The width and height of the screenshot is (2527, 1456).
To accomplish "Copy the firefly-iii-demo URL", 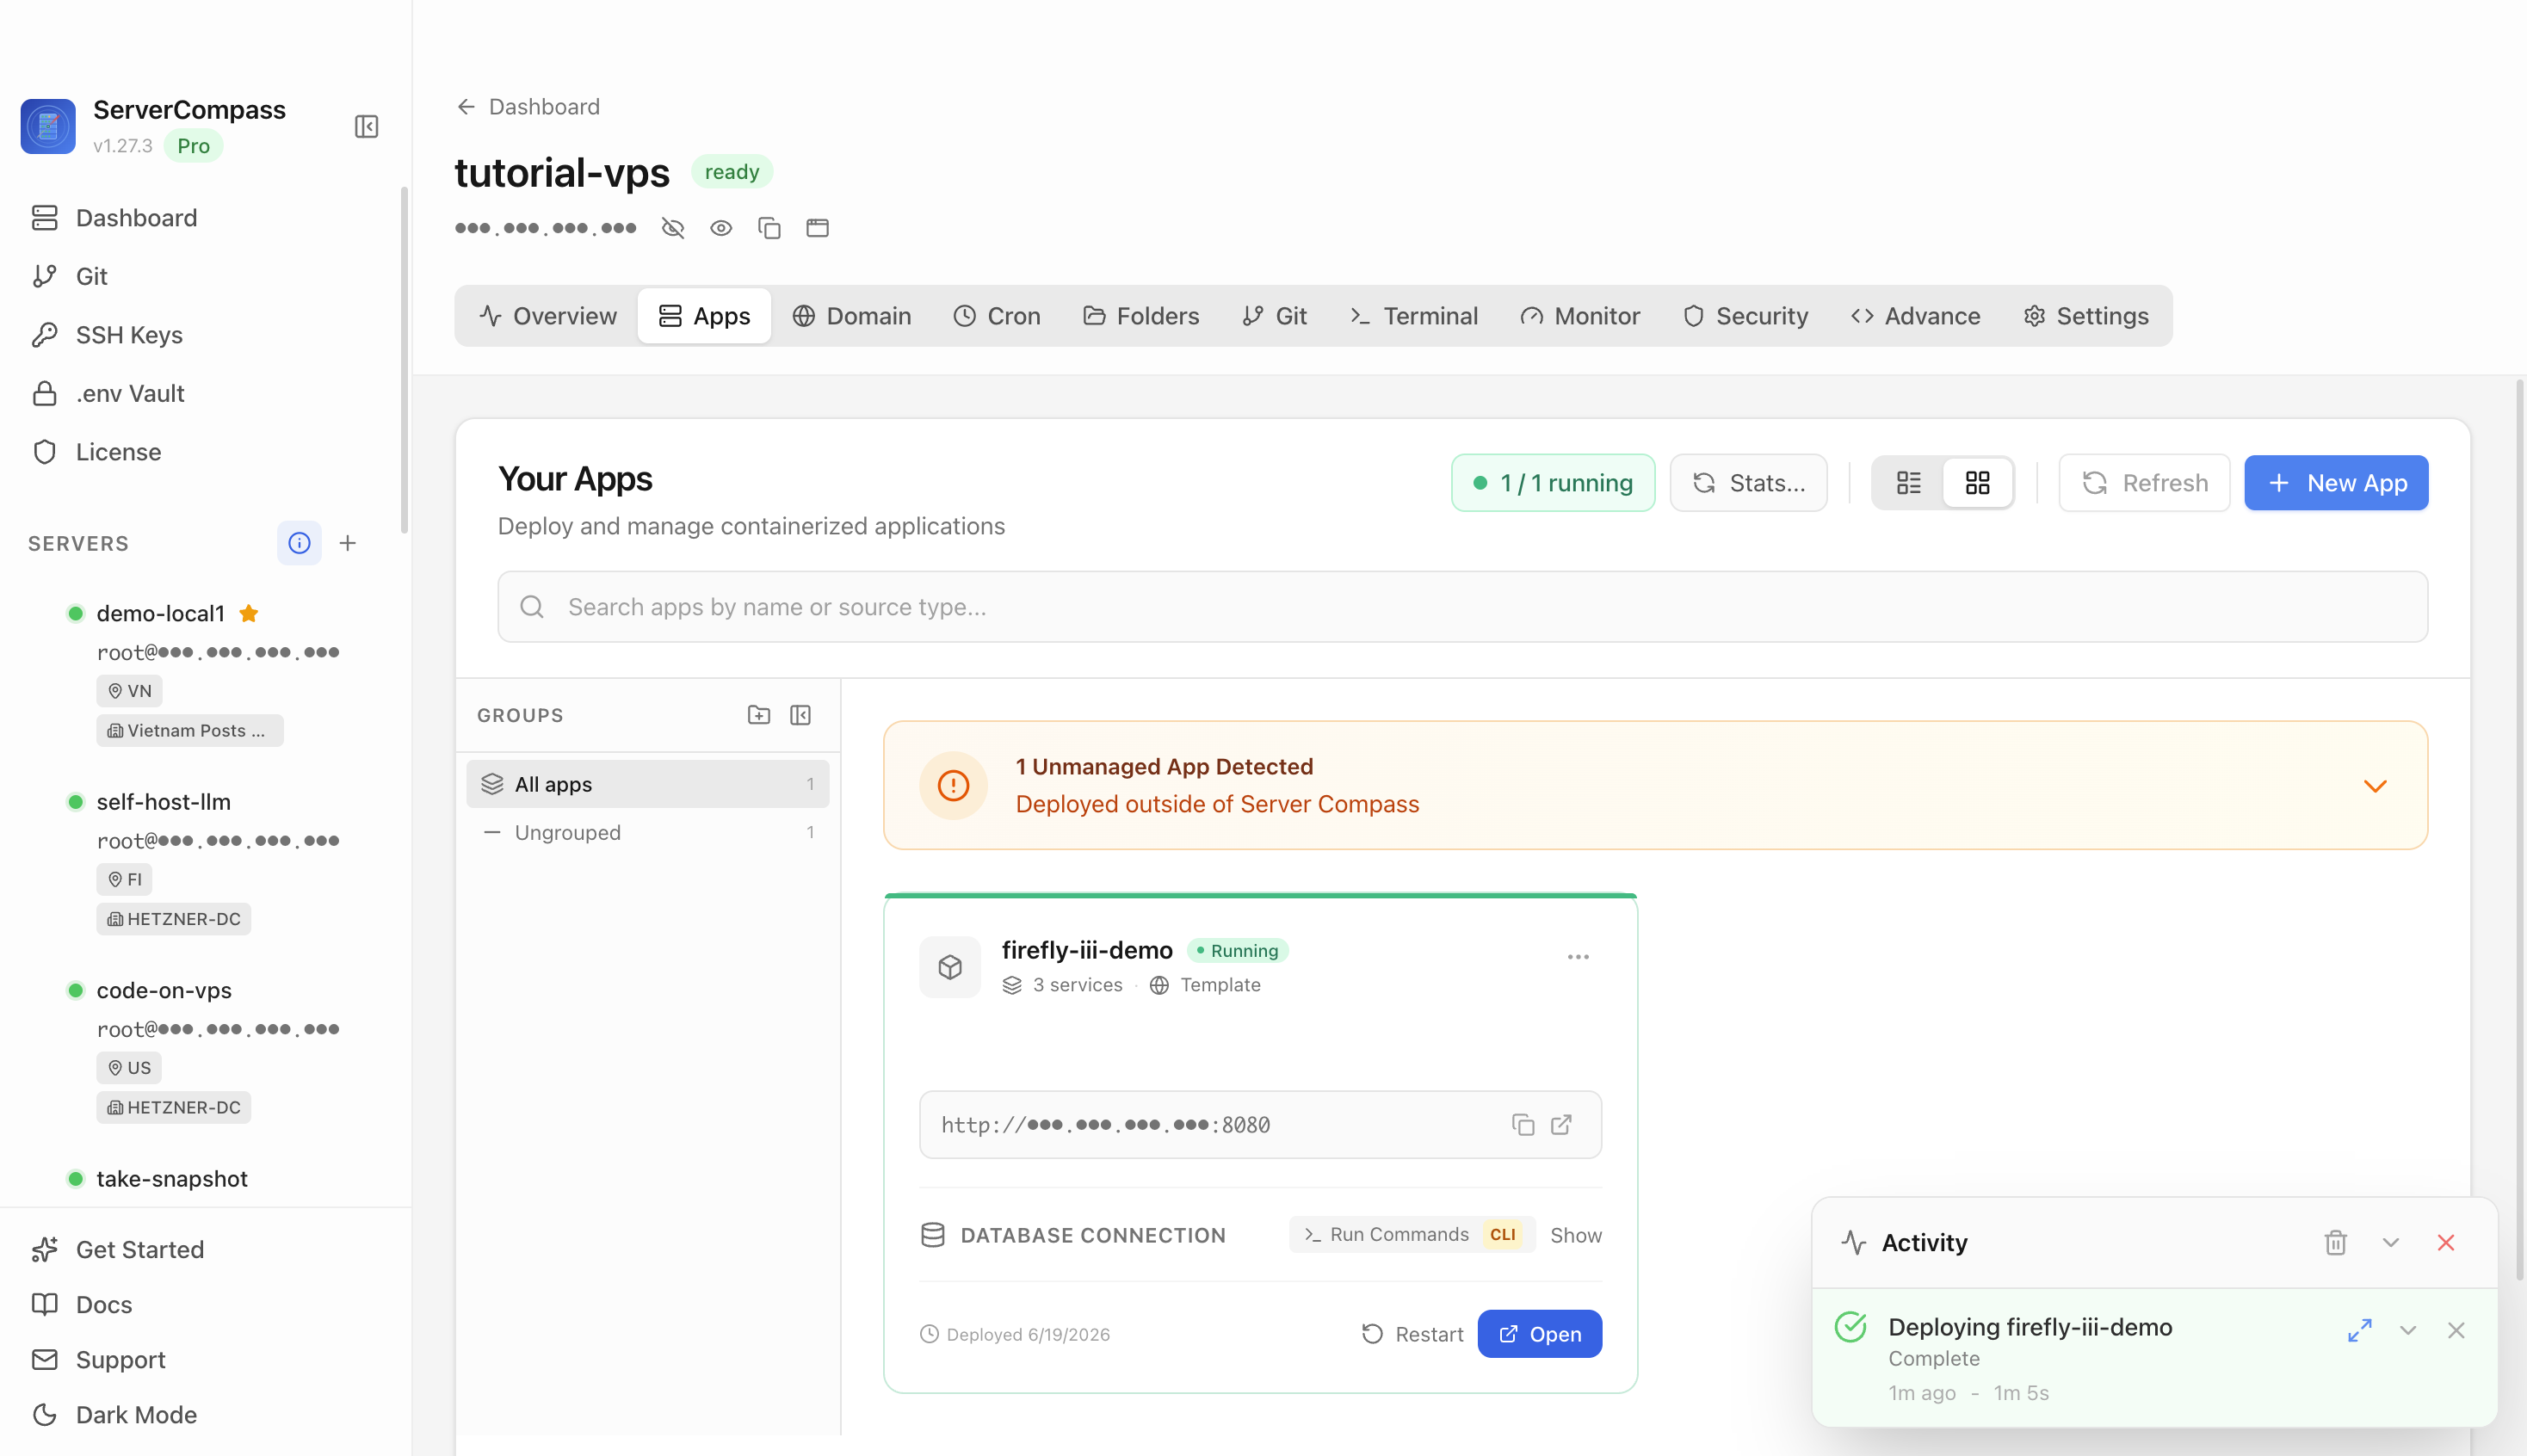I will pyautogui.click(x=1522, y=1125).
